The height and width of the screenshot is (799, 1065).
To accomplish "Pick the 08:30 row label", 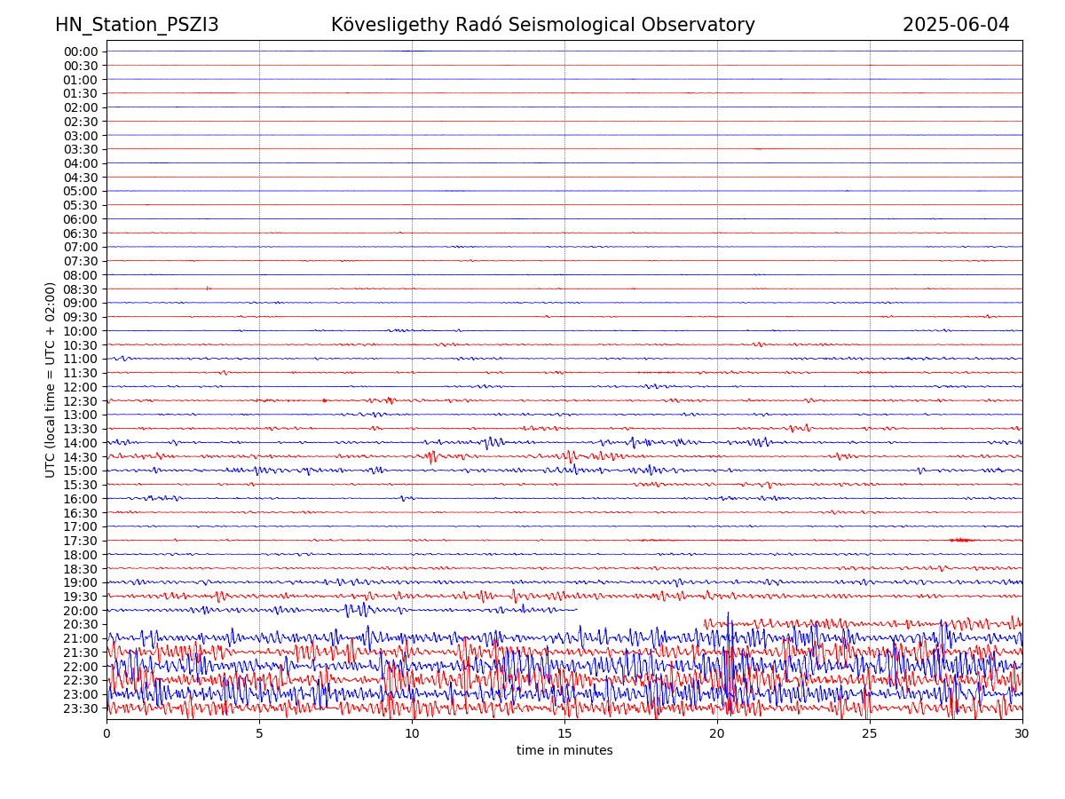I will [x=81, y=289].
